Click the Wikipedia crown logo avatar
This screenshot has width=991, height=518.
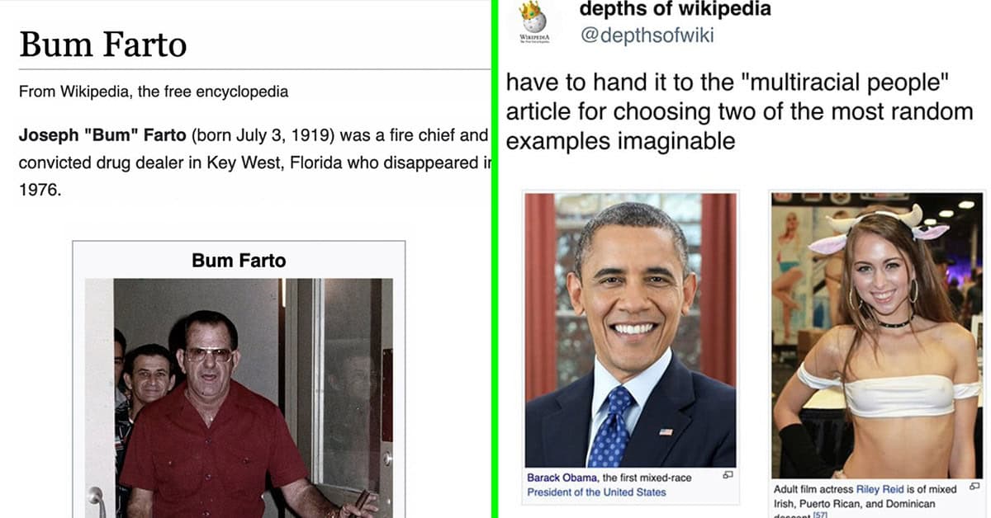pos(533,22)
